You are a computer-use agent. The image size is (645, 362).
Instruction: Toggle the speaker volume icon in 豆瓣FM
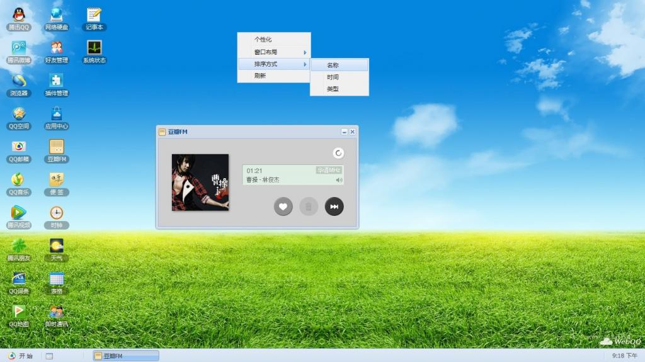point(339,180)
